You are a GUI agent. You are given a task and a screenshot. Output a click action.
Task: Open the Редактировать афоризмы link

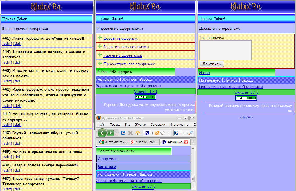(126, 47)
